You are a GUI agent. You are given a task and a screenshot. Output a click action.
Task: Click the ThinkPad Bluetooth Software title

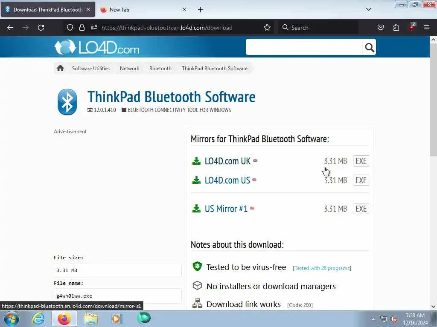172,97
